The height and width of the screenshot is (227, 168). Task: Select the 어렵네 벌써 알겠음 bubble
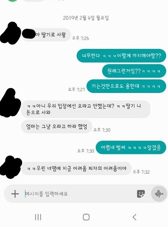(x=131, y=147)
